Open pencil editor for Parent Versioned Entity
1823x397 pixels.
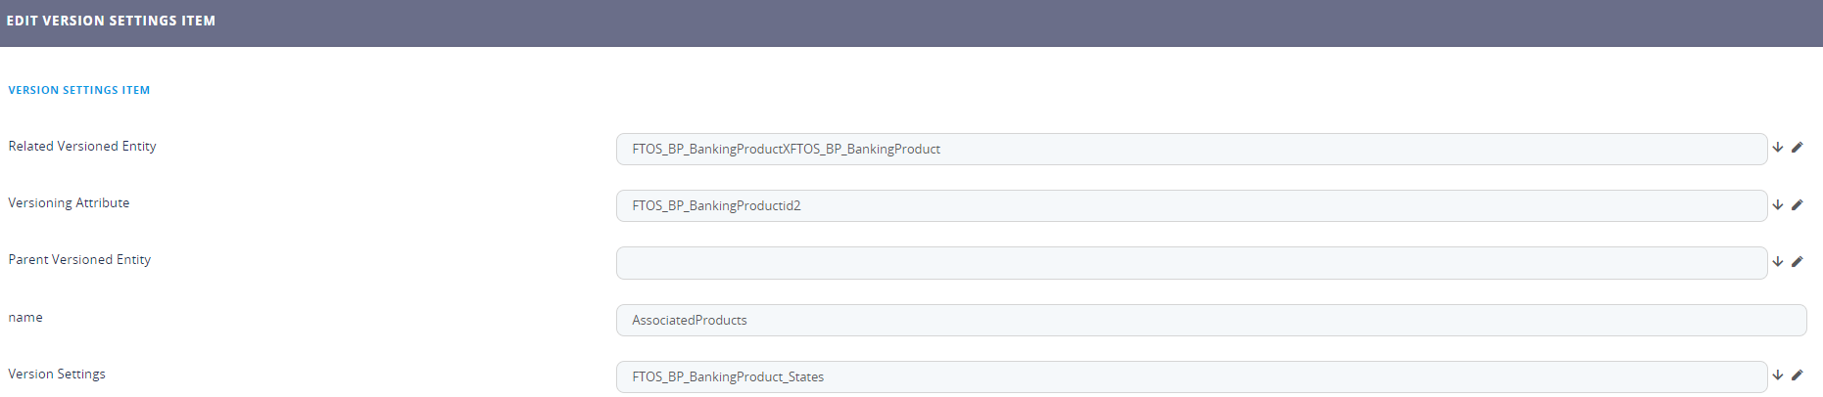click(1797, 262)
